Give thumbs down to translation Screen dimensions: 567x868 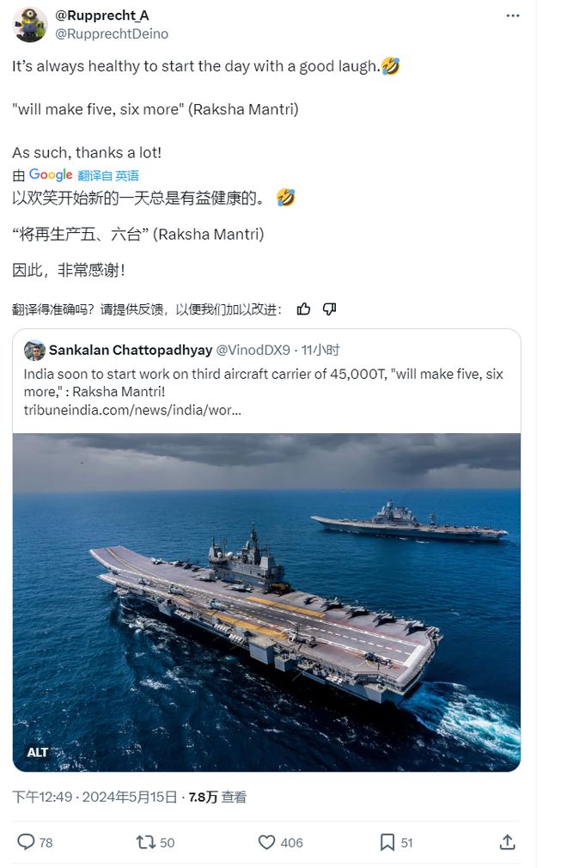(329, 309)
